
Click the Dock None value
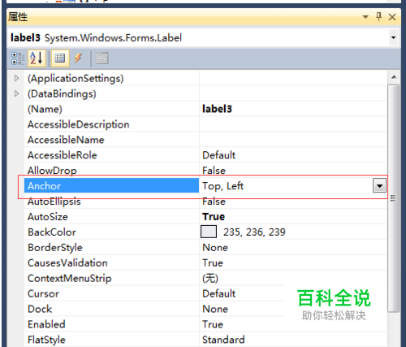coord(215,309)
